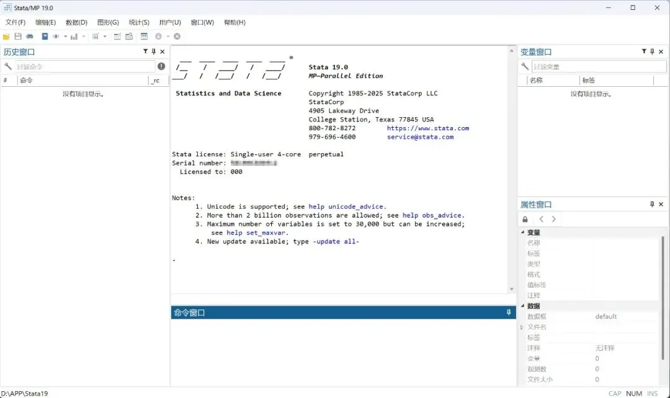Open the Viewer icon dropdown arrow
The height and width of the screenshot is (398, 670).
65,37
